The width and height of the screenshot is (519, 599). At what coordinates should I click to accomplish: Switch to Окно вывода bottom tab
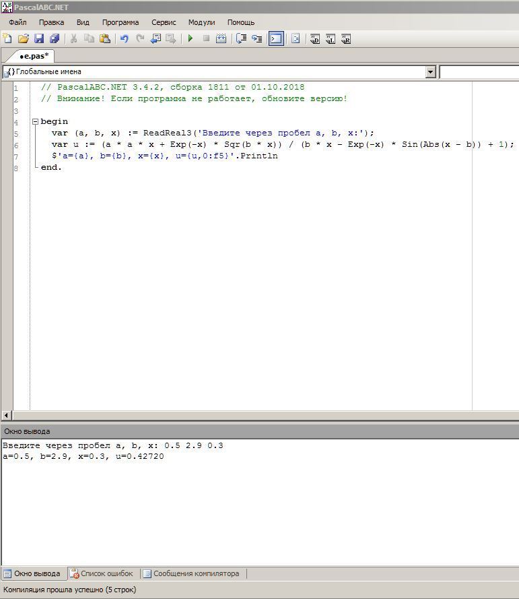pyautogui.click(x=32, y=573)
